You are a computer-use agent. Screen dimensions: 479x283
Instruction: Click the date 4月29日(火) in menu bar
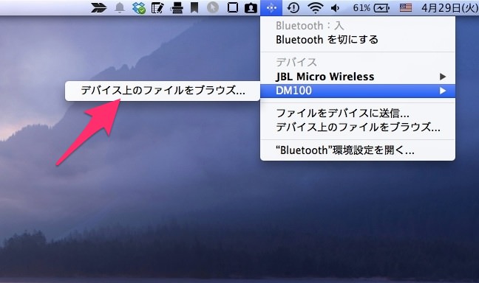pyautogui.click(x=449, y=8)
